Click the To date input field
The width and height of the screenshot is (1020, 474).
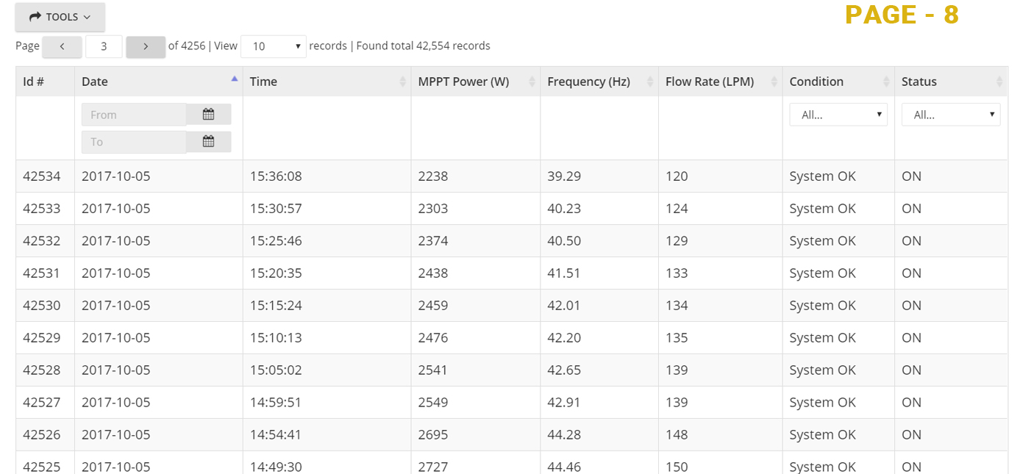click(133, 142)
